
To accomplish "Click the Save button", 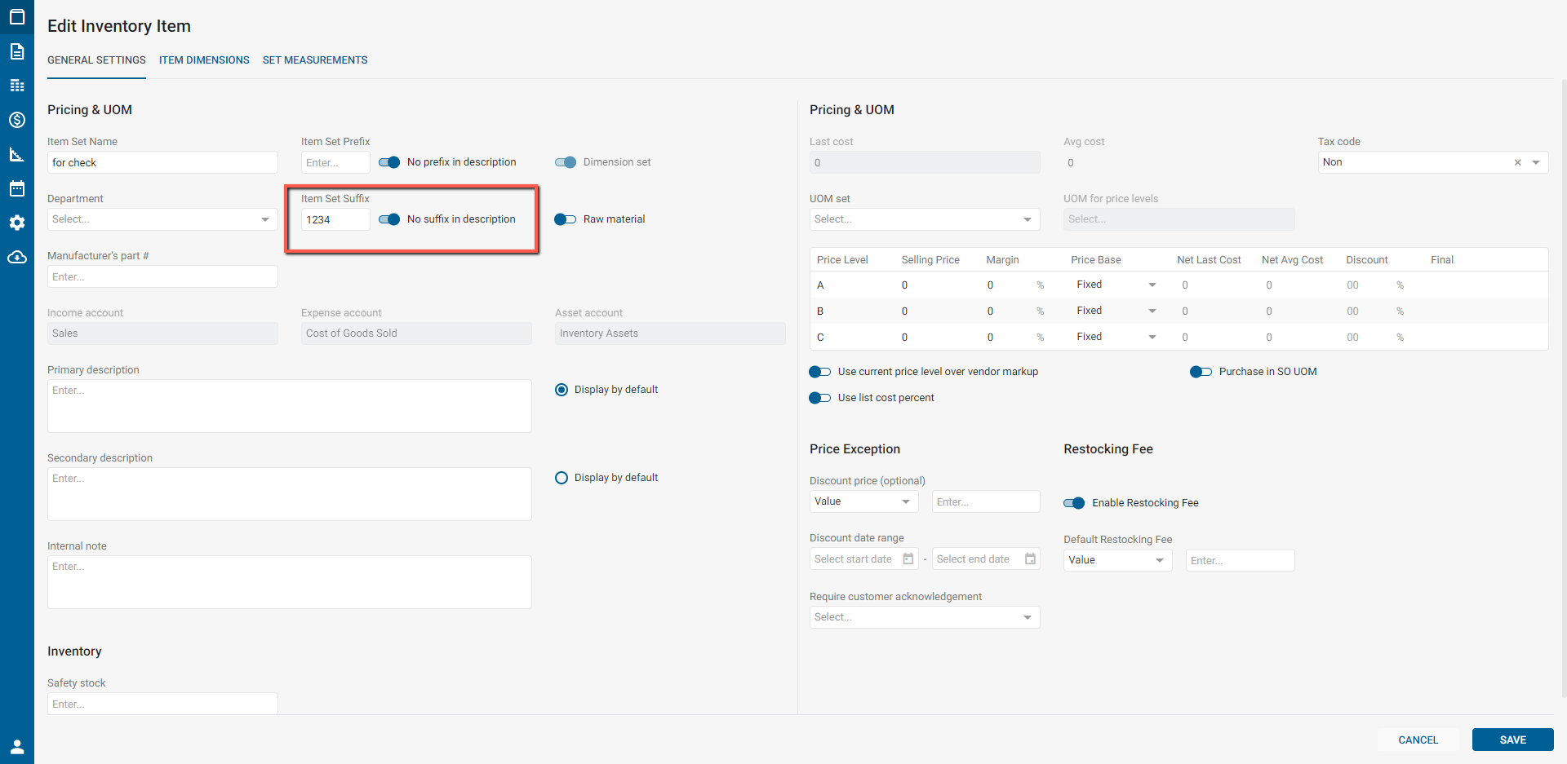I will [x=1512, y=740].
